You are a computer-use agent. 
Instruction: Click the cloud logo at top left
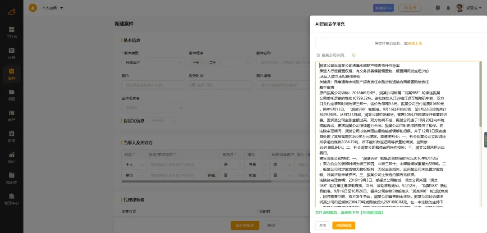point(11,12)
